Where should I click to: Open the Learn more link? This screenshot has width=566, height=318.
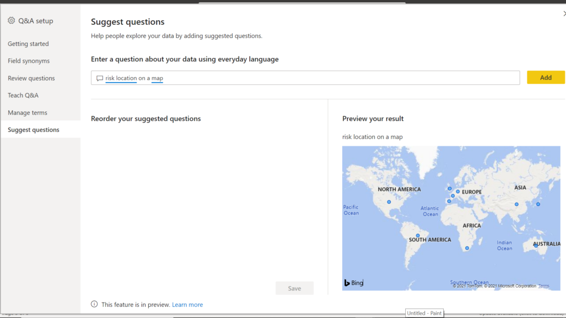pos(187,304)
